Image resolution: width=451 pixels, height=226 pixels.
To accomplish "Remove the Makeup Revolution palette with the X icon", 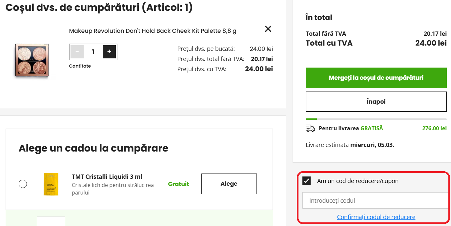I will tap(268, 29).
